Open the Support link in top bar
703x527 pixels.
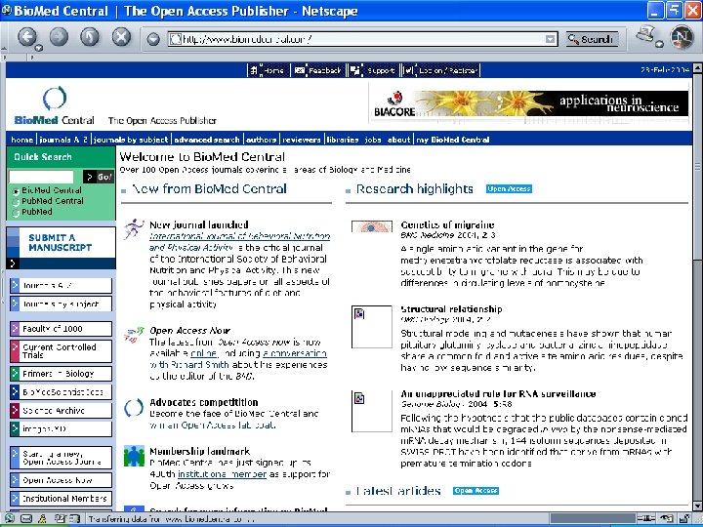[373, 70]
